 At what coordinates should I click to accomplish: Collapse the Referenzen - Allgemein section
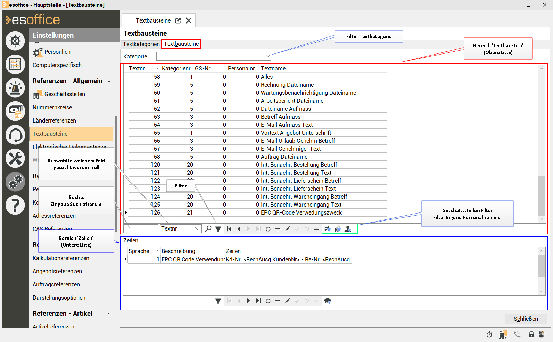[109, 81]
